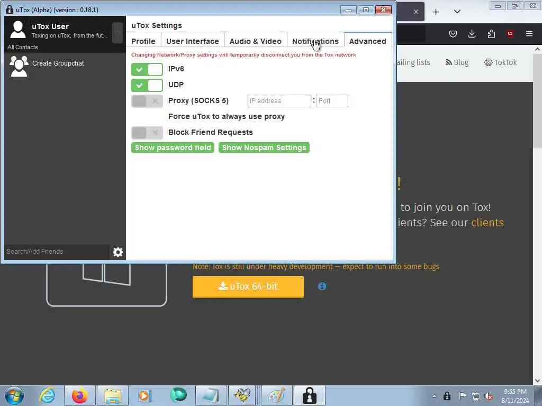The image size is (542, 406).
Task: Switch to the Notifications tab
Action: [x=315, y=41]
